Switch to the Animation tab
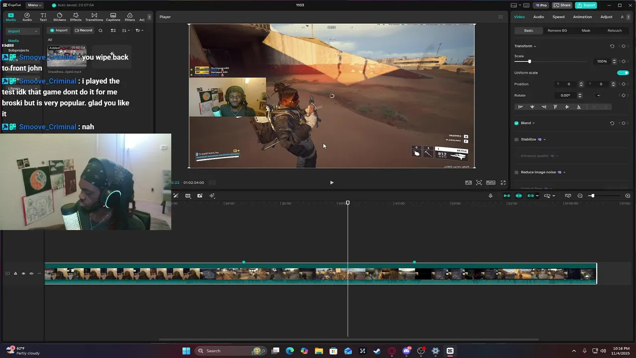The width and height of the screenshot is (636, 358). [582, 17]
